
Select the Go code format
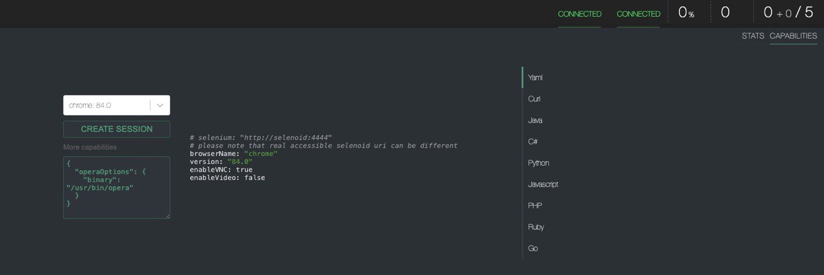pyautogui.click(x=532, y=248)
